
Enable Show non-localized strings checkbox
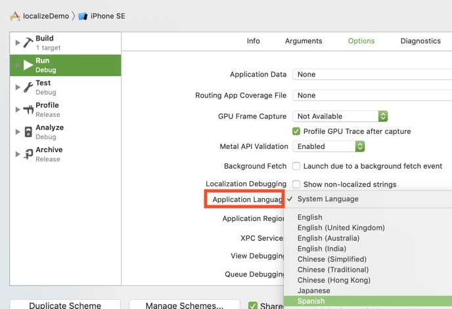tap(296, 184)
